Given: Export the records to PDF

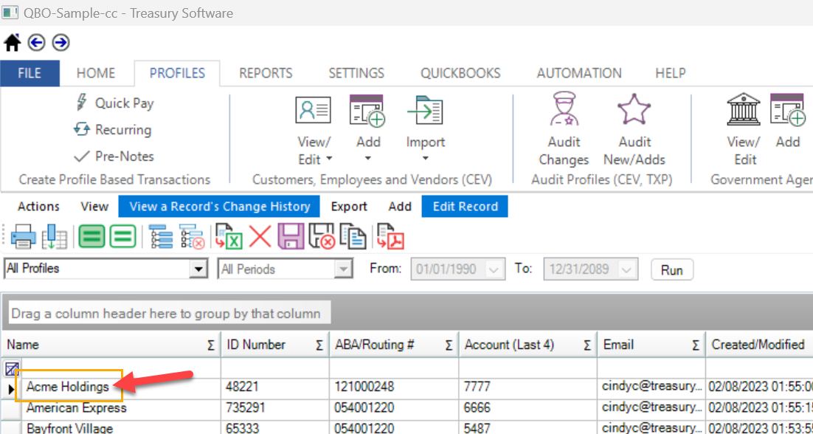Looking at the screenshot, I should (391, 236).
